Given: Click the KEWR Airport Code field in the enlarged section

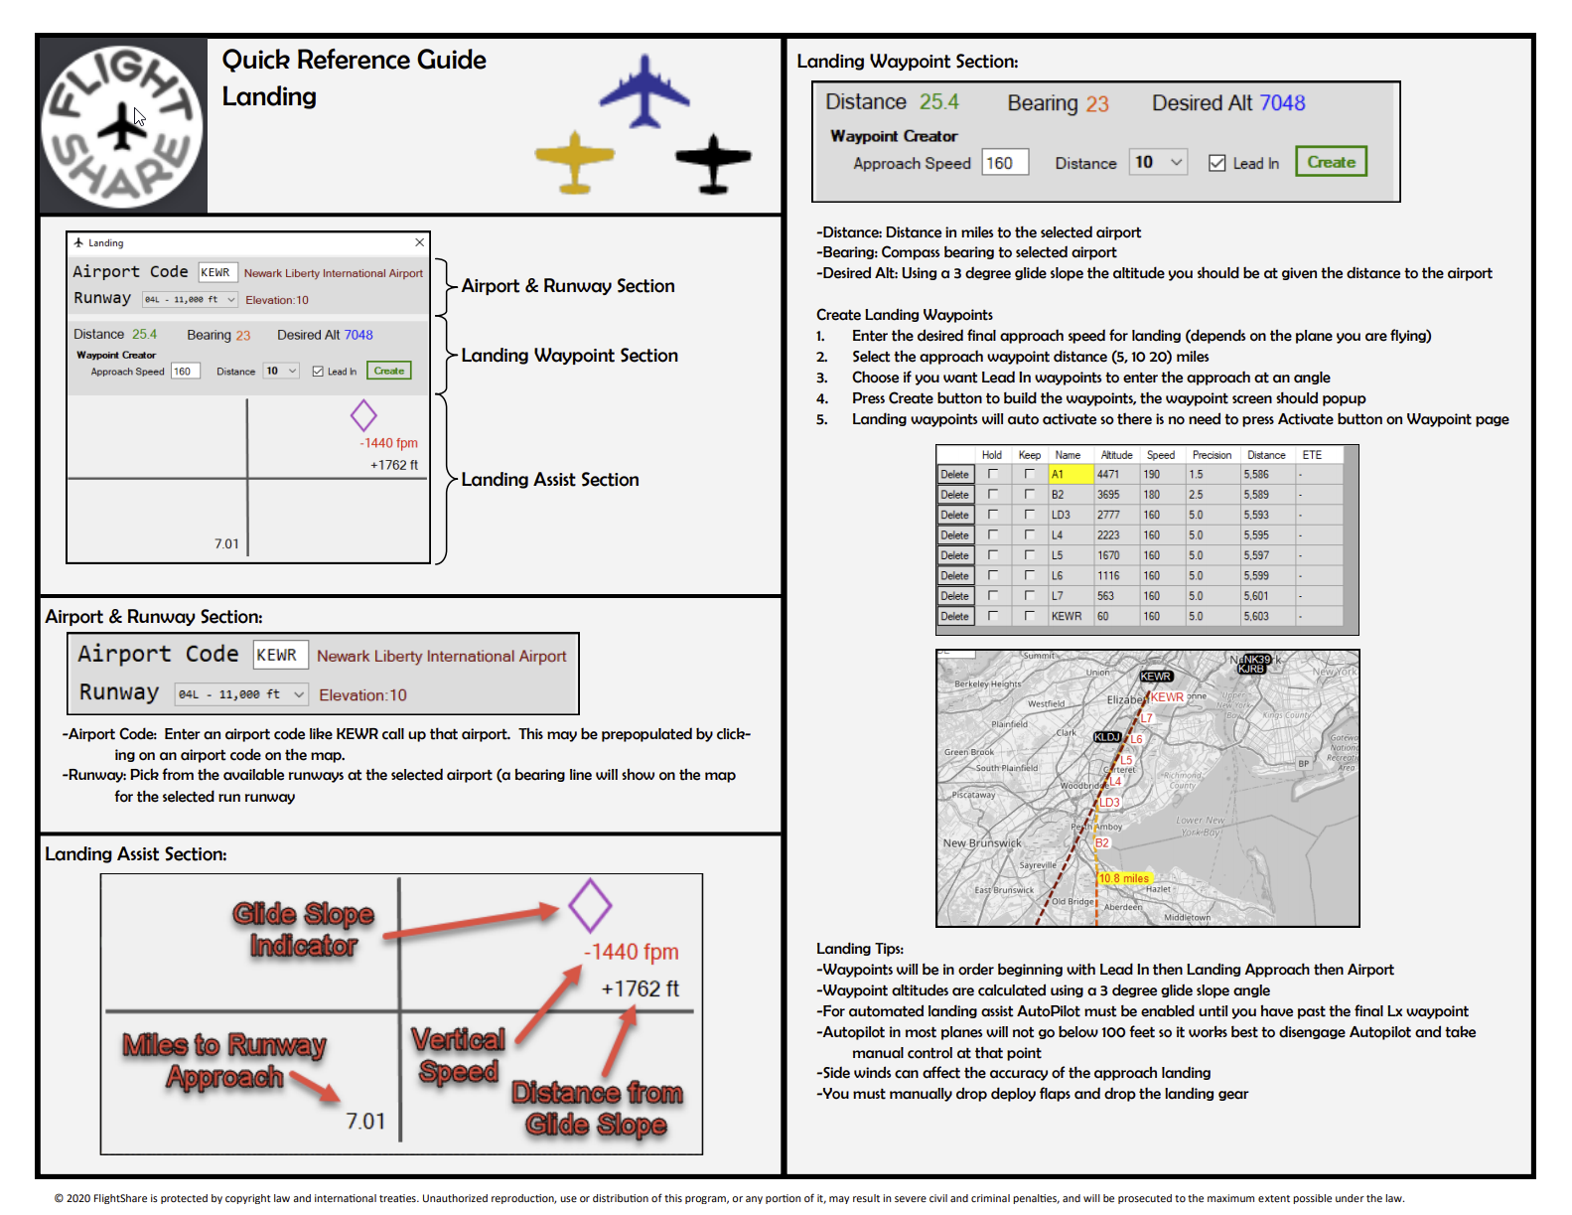Looking at the screenshot, I should (x=279, y=655).
